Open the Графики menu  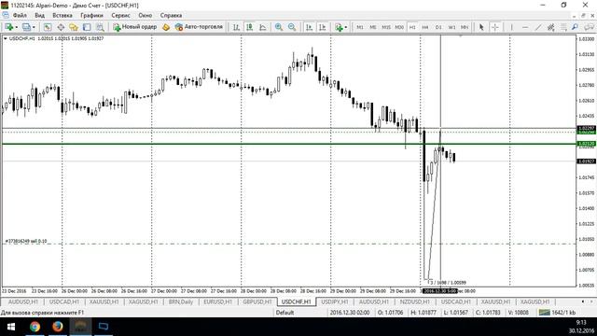point(91,15)
